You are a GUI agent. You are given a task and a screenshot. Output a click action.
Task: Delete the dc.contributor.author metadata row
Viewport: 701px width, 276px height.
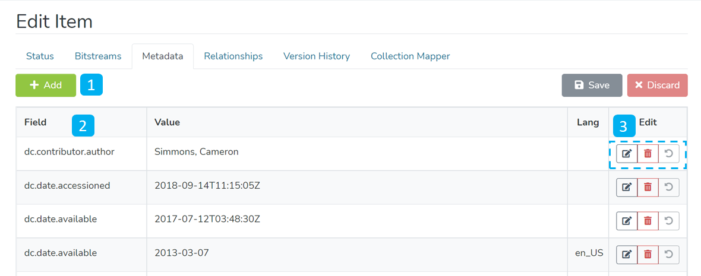[648, 154]
